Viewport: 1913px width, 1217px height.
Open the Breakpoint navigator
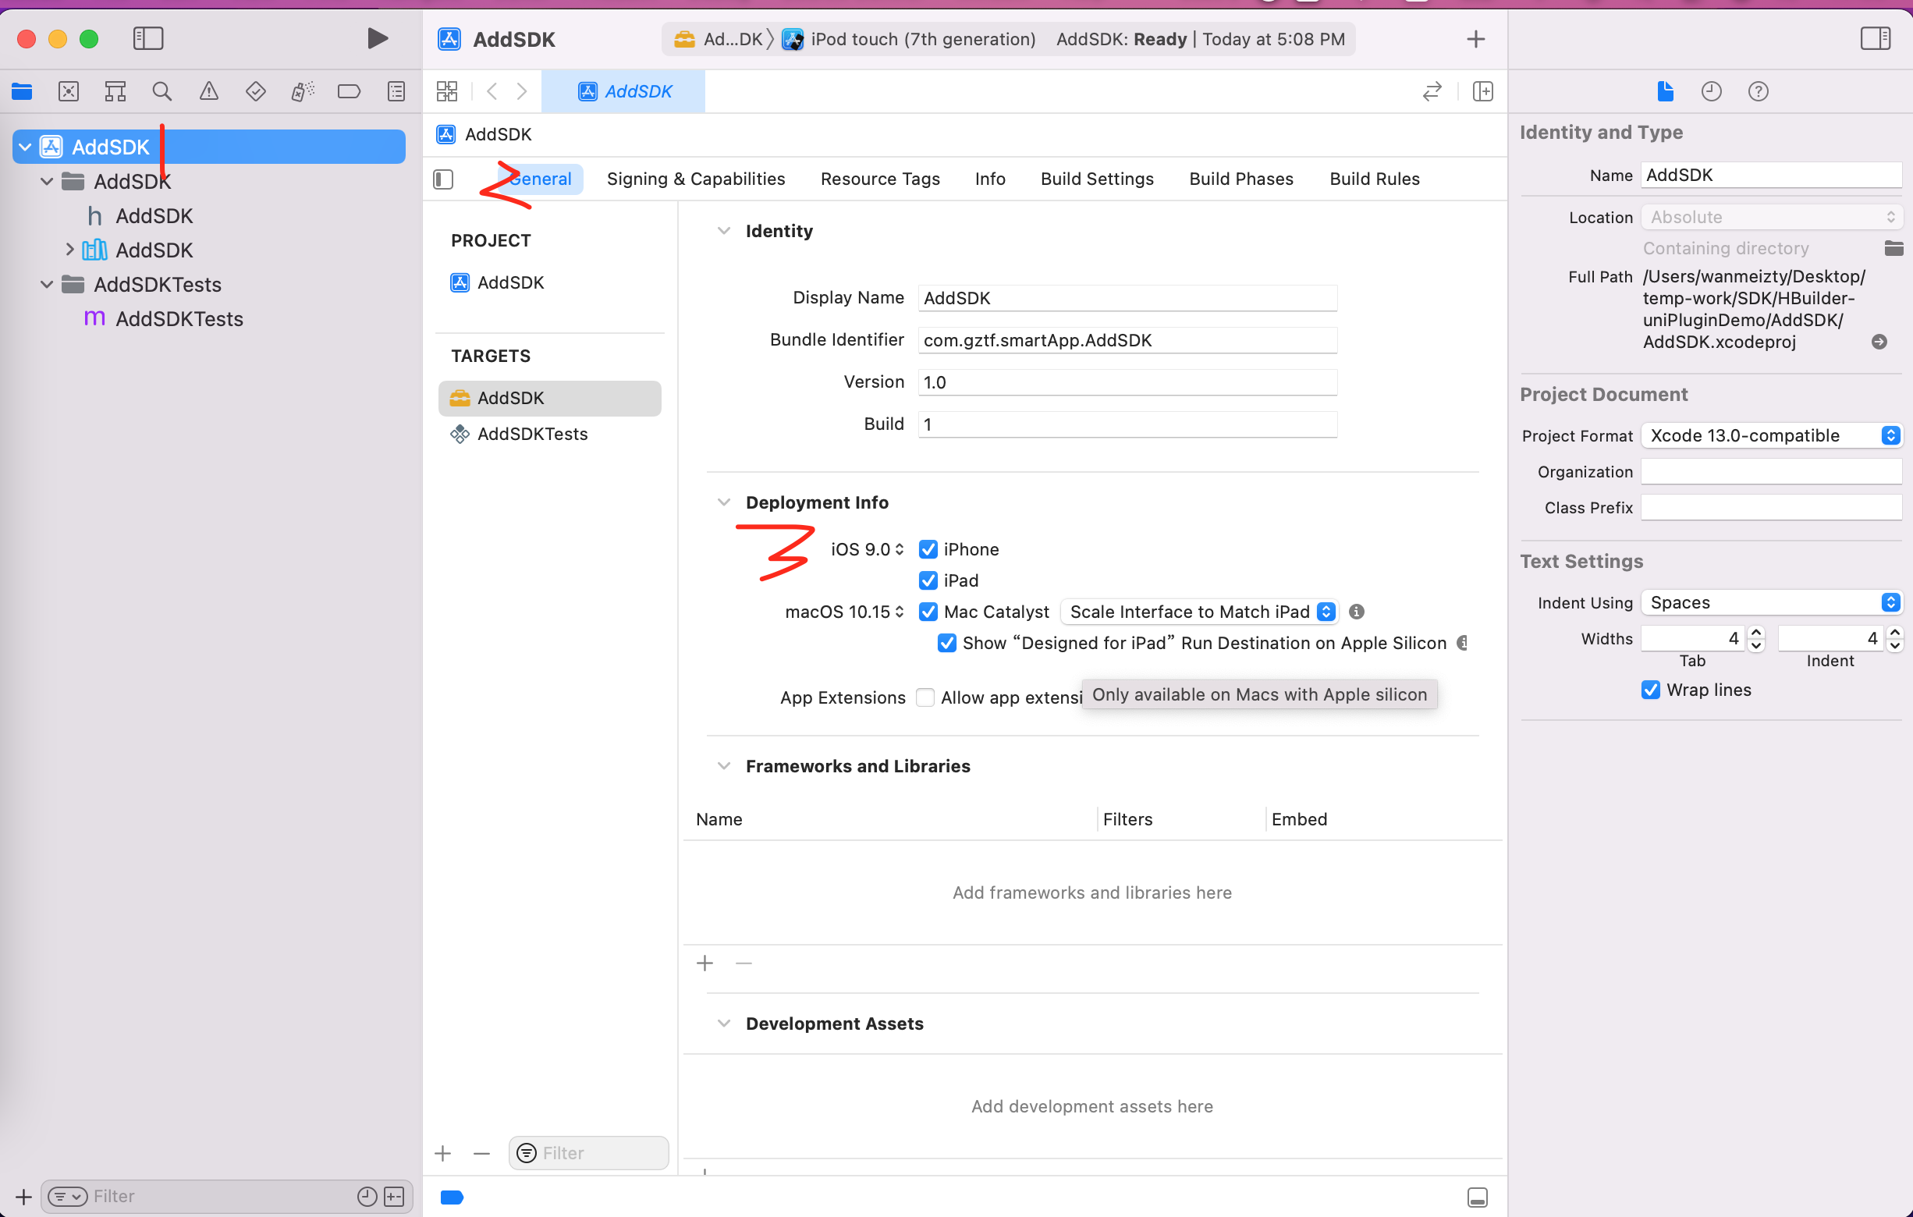[349, 91]
